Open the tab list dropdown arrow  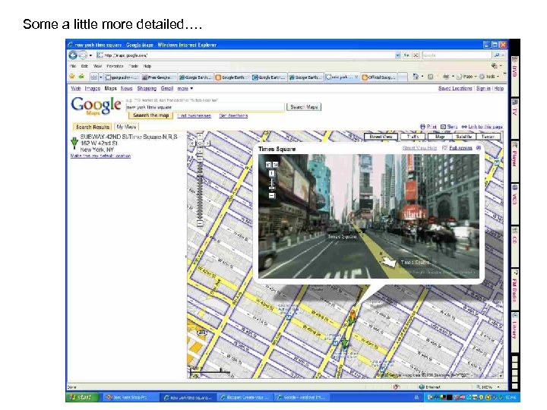coord(101,77)
